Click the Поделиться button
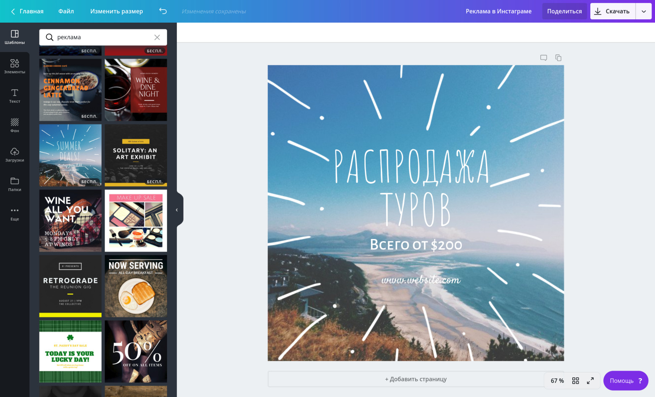Image resolution: width=655 pixels, height=397 pixels. pyautogui.click(x=564, y=11)
